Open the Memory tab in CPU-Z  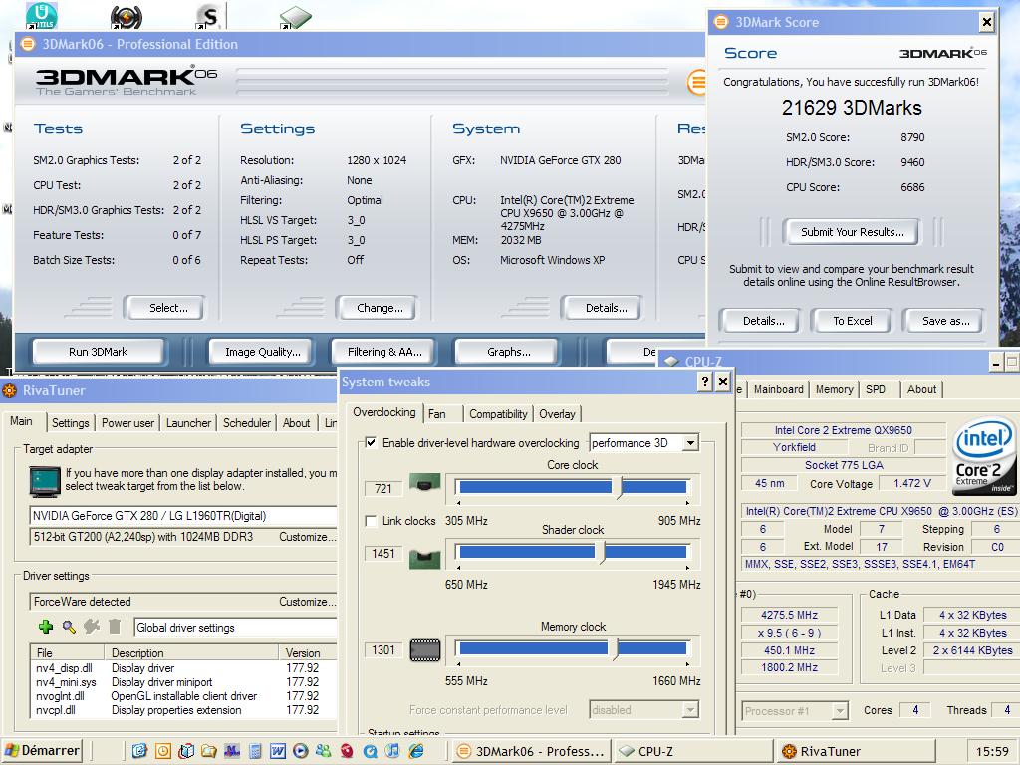(x=834, y=389)
